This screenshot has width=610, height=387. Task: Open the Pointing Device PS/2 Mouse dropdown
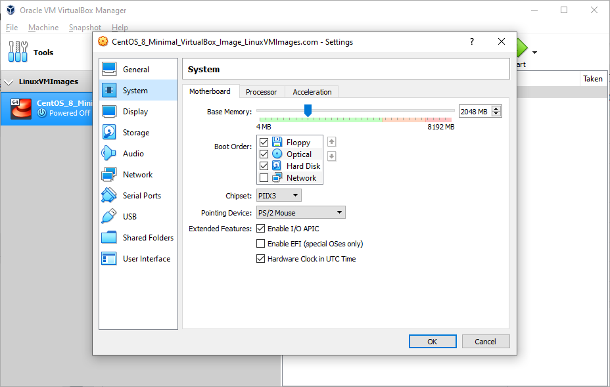(300, 212)
